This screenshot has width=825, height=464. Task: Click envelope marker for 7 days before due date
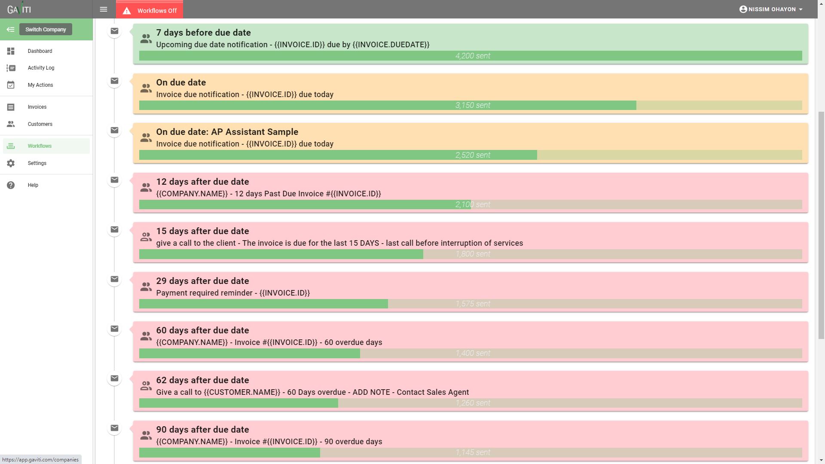click(114, 31)
